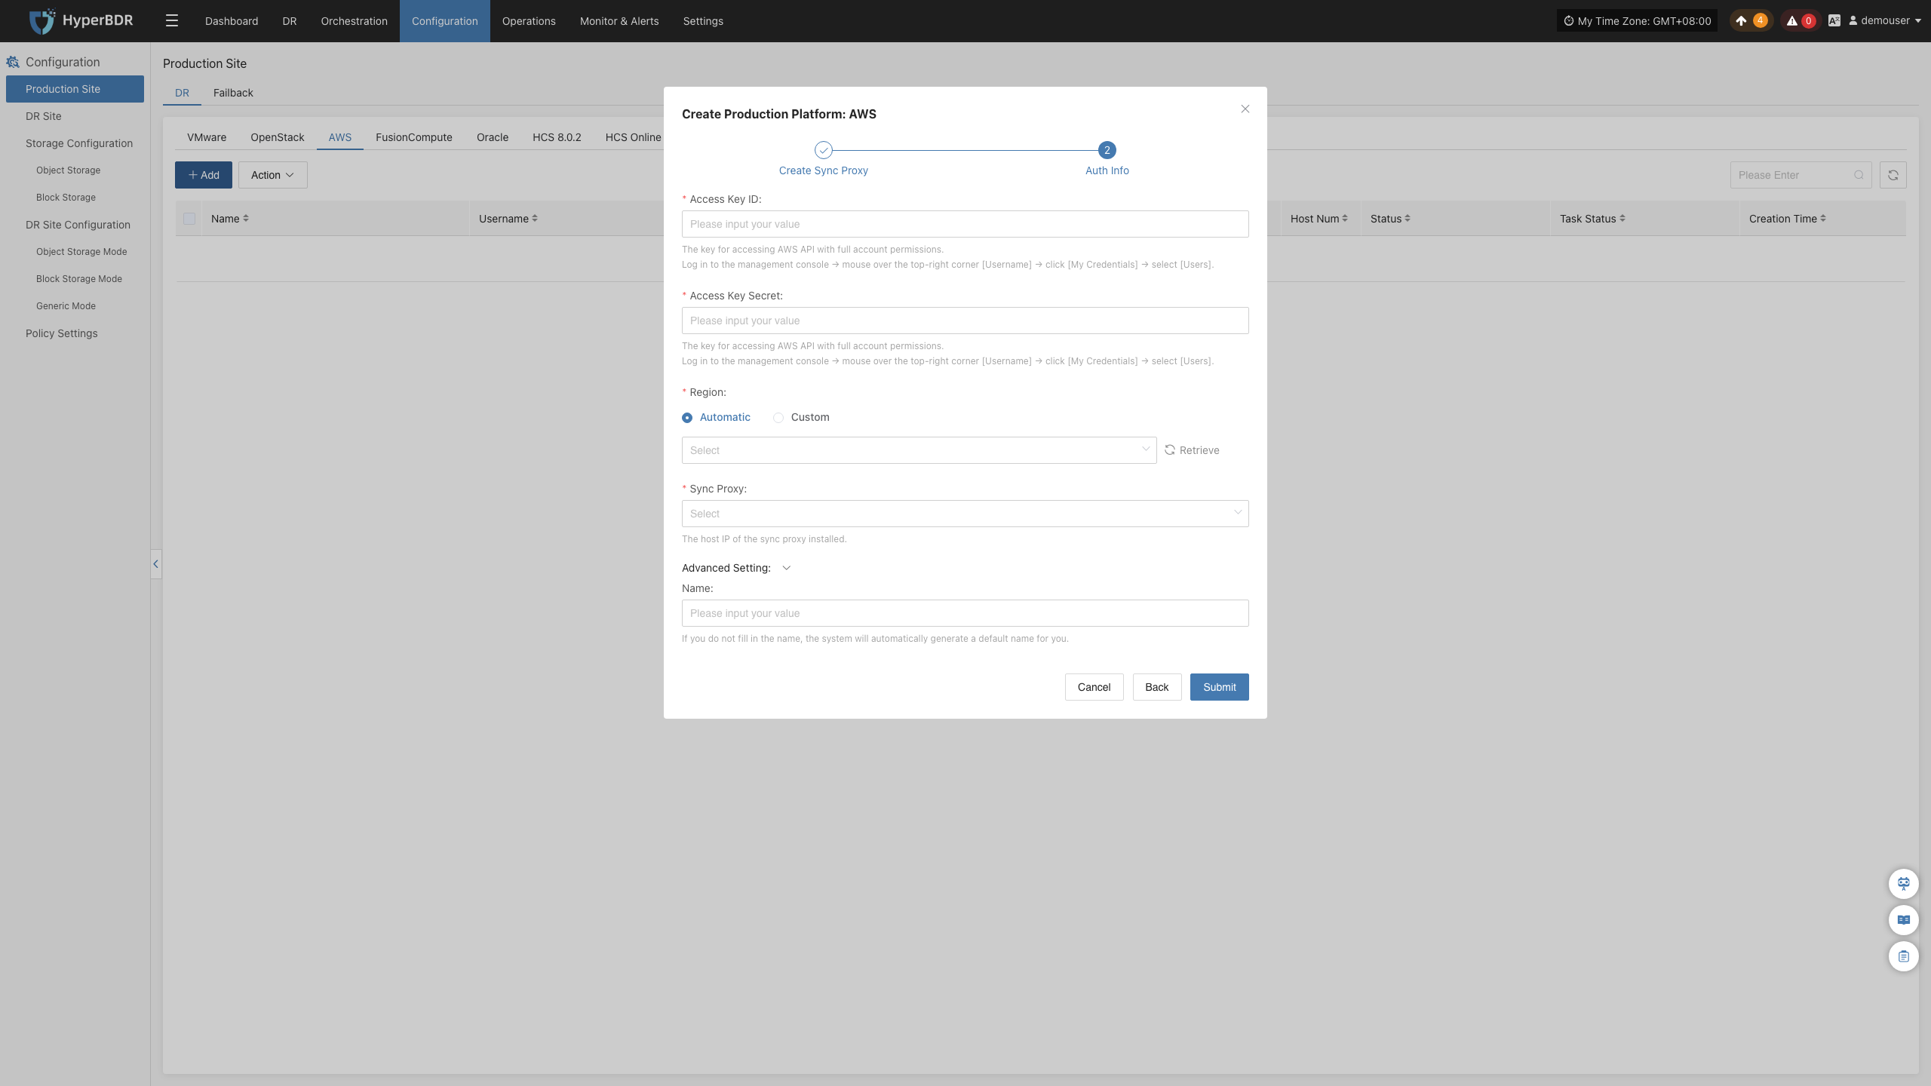Viewport: 1931px width, 1086px height.
Task: Sort by Creation Time column arrows
Action: (x=1823, y=219)
